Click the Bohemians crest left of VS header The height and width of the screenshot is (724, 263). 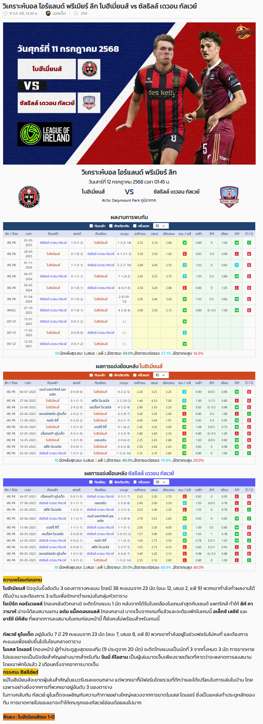29,197
